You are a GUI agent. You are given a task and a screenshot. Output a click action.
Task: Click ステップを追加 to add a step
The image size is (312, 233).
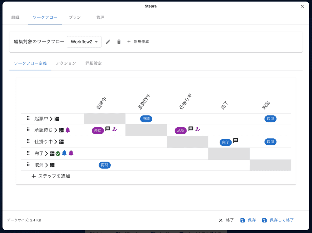tap(51, 176)
